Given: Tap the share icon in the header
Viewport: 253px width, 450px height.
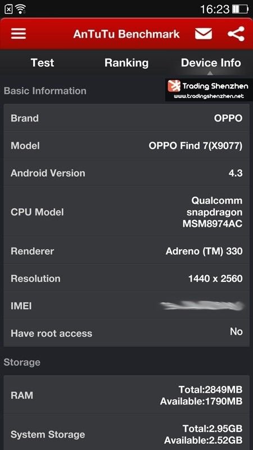Looking at the screenshot, I should coord(236,34).
